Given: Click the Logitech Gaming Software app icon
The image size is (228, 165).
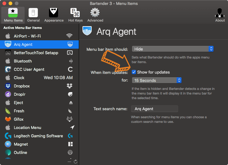Looking at the screenshot, I should coord(8,136).
